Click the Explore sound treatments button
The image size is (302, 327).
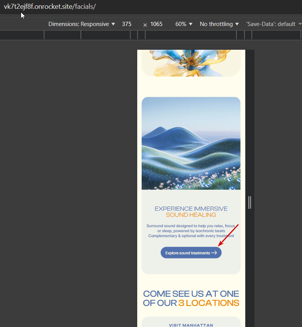pyautogui.click(x=191, y=253)
